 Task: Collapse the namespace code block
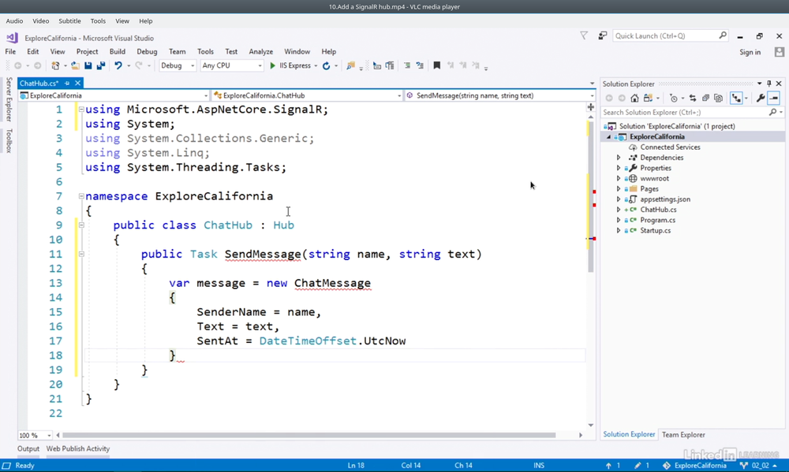[81, 196]
